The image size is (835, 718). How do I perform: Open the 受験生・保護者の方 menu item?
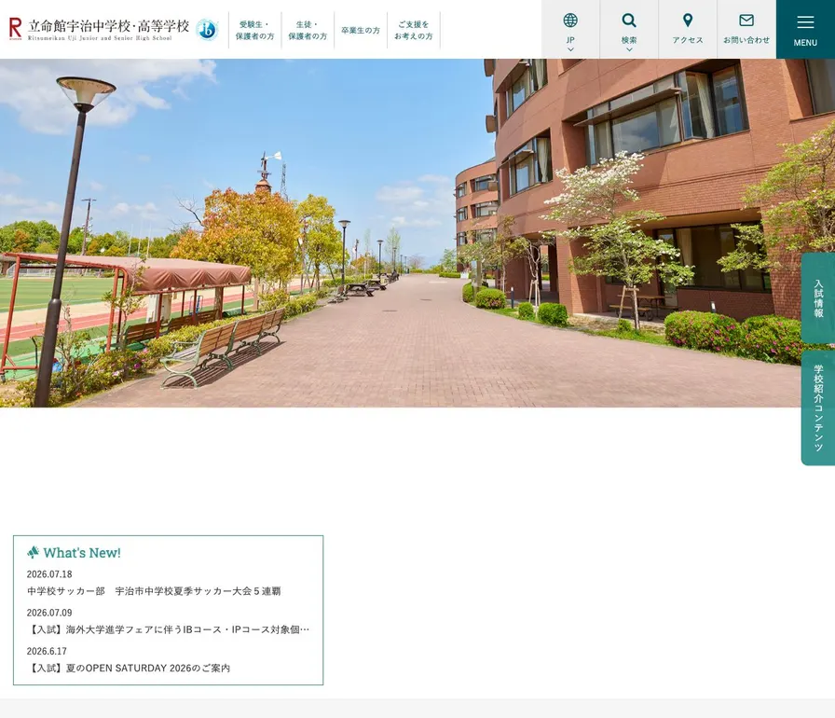tap(255, 31)
